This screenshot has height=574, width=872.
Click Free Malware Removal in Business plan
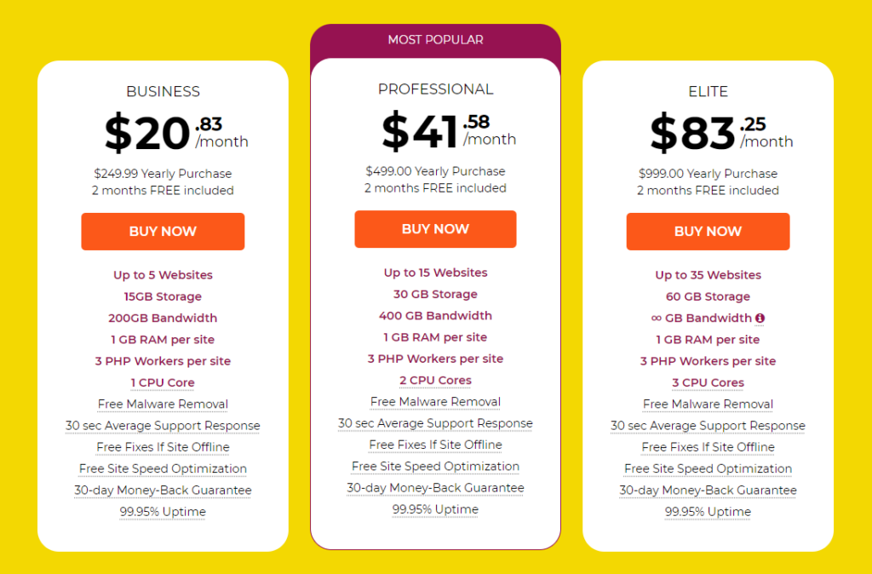point(163,405)
